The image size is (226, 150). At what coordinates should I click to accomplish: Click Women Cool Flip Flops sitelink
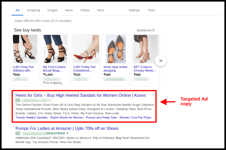pos(135,118)
